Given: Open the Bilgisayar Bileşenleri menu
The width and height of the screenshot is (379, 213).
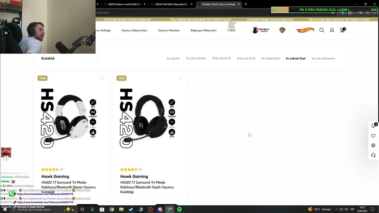Looking at the screenshot, I should coord(203,30).
